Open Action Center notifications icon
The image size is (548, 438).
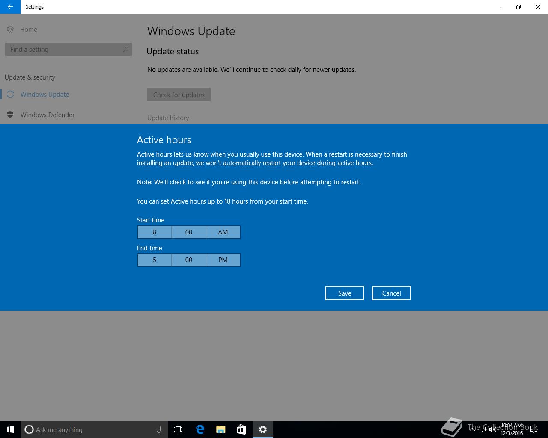(534, 429)
